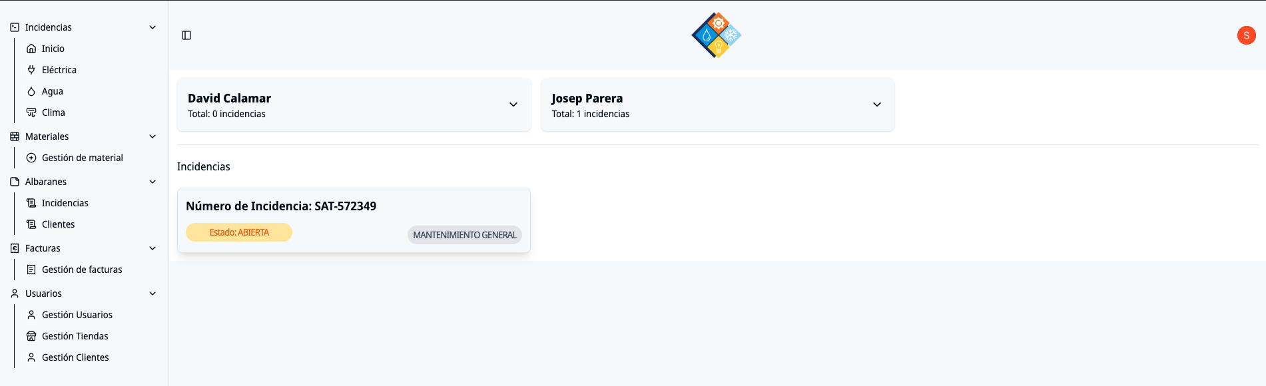The height and width of the screenshot is (386, 1266).
Task: Open incident card SAT-572349
Action: 354,220
